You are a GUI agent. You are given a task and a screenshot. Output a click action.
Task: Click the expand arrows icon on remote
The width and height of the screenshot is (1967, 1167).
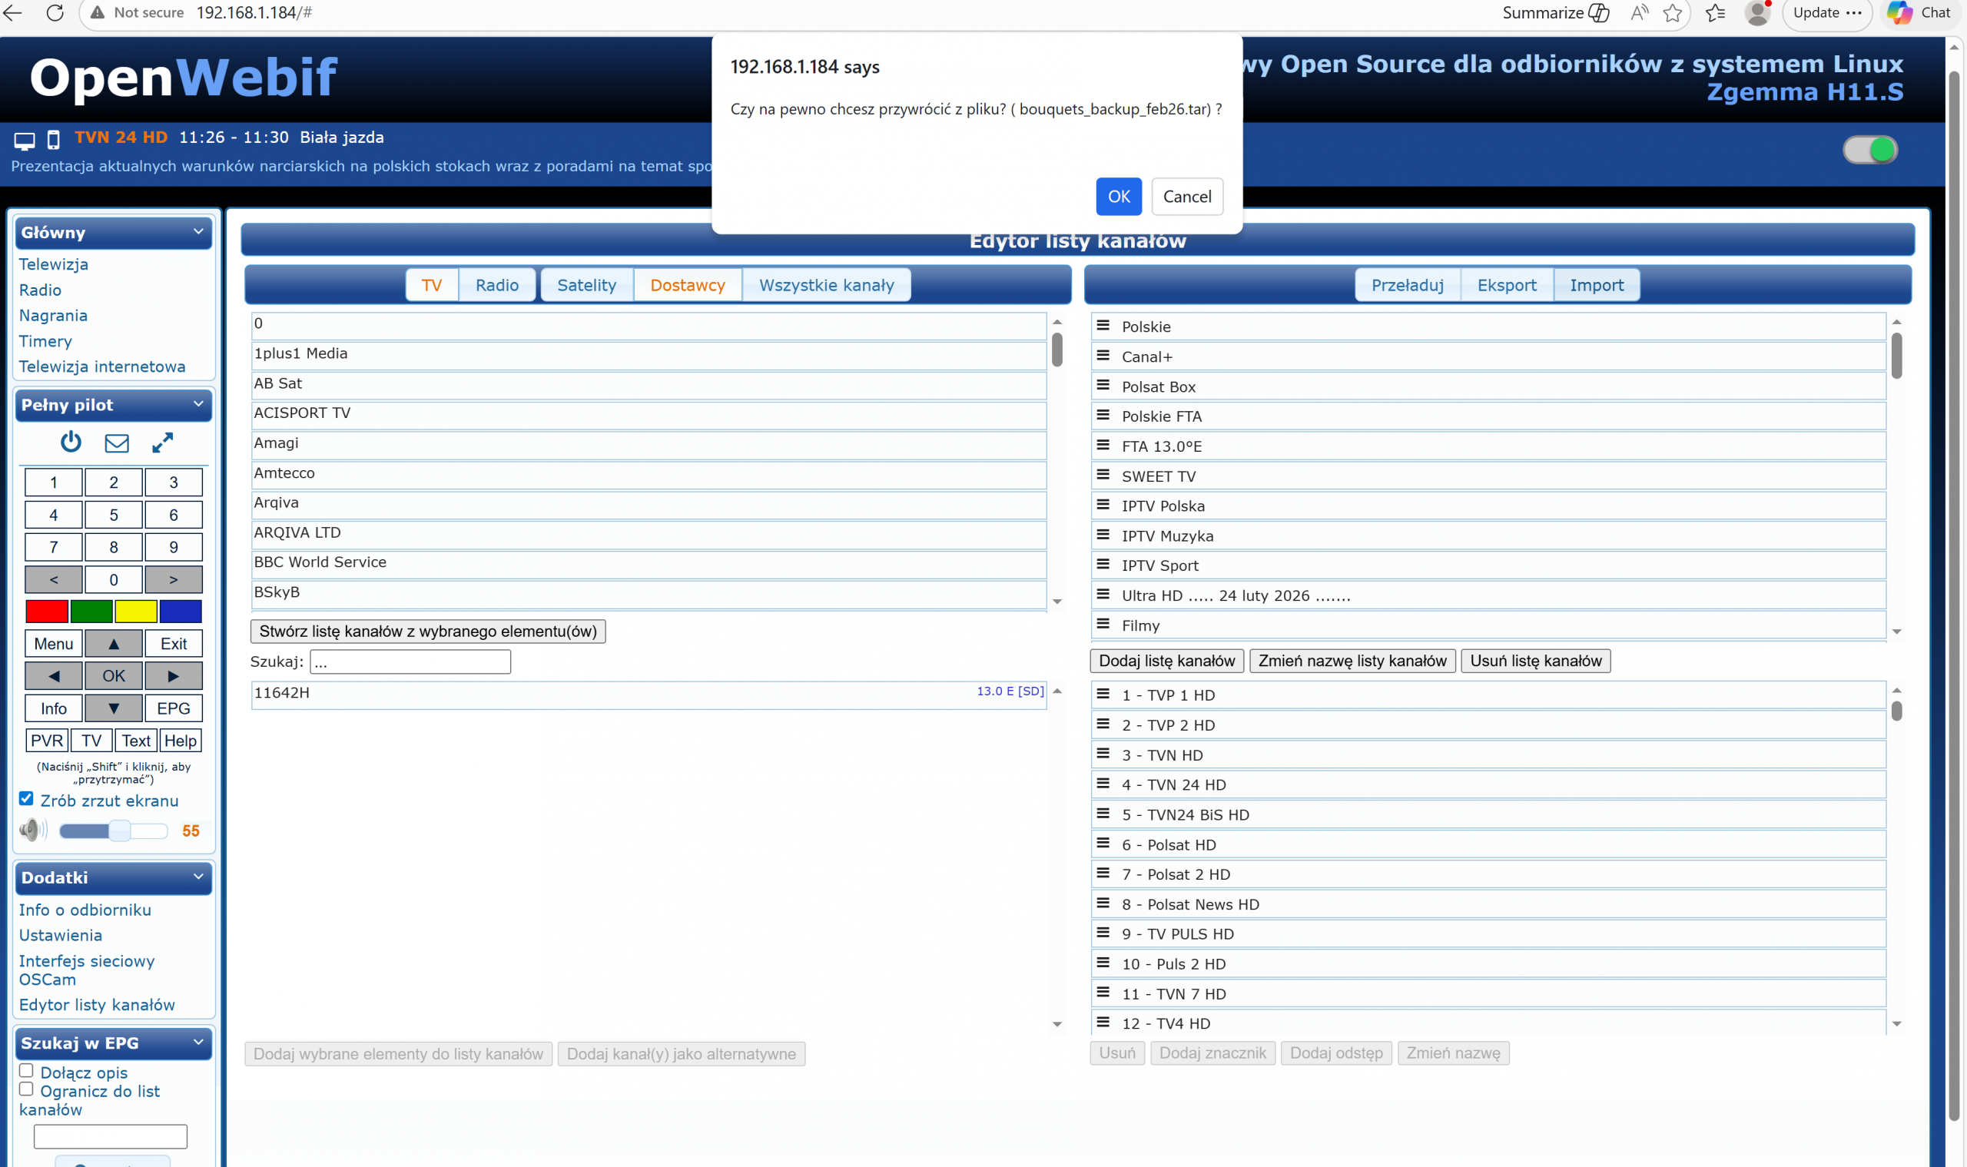tap(162, 443)
